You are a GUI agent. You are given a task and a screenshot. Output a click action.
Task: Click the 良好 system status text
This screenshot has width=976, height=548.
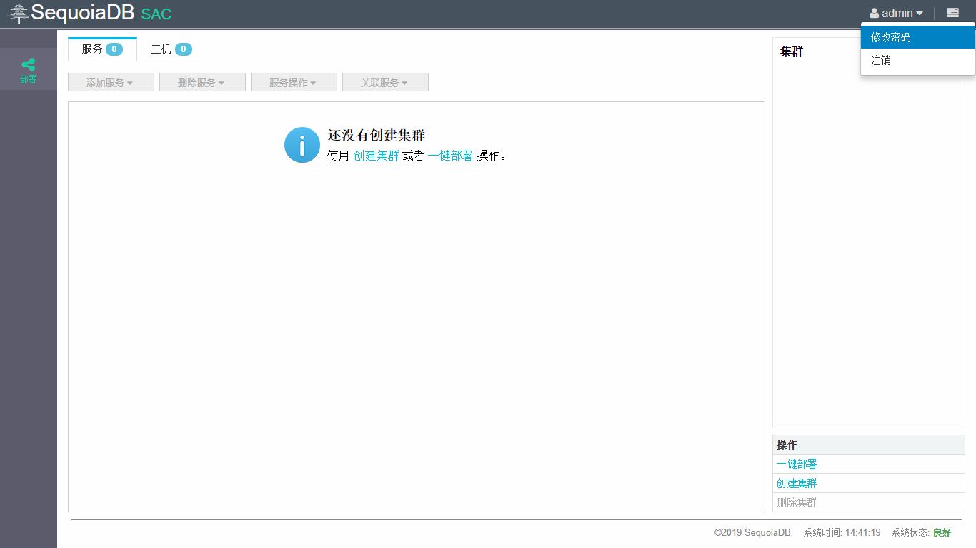click(x=942, y=532)
